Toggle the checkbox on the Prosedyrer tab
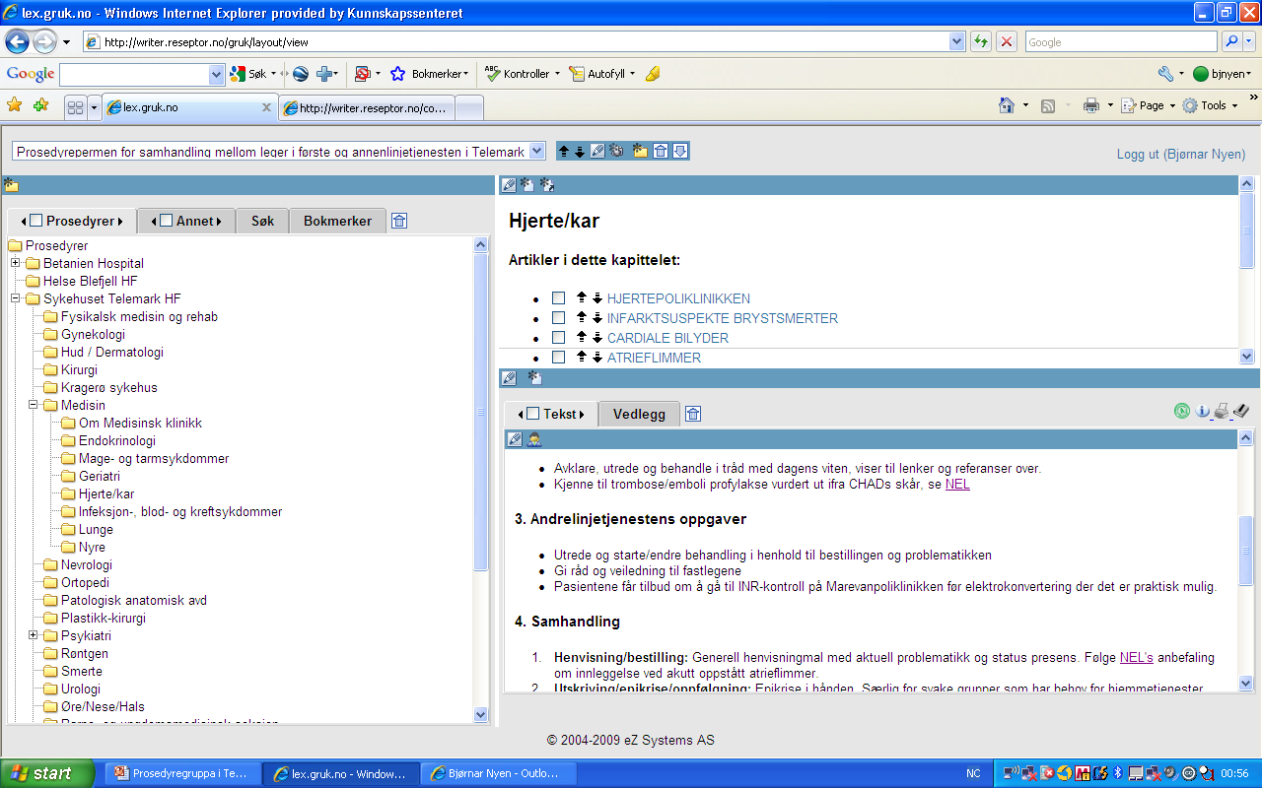Screen dimensions: 1262x788 (x=36, y=221)
